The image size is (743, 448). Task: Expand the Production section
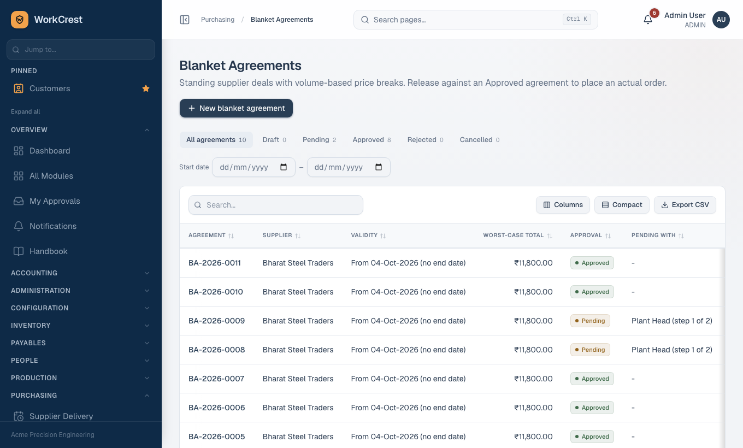pos(81,378)
